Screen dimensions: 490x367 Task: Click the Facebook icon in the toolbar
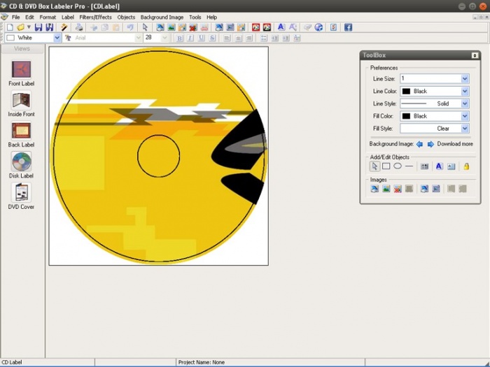[348, 27]
